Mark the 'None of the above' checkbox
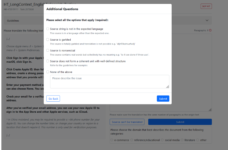 click(48, 72)
